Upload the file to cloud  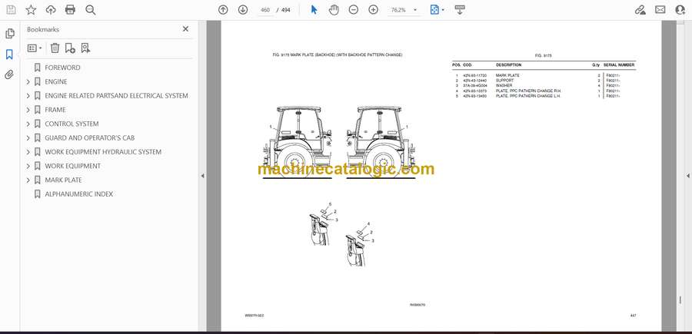click(51, 10)
